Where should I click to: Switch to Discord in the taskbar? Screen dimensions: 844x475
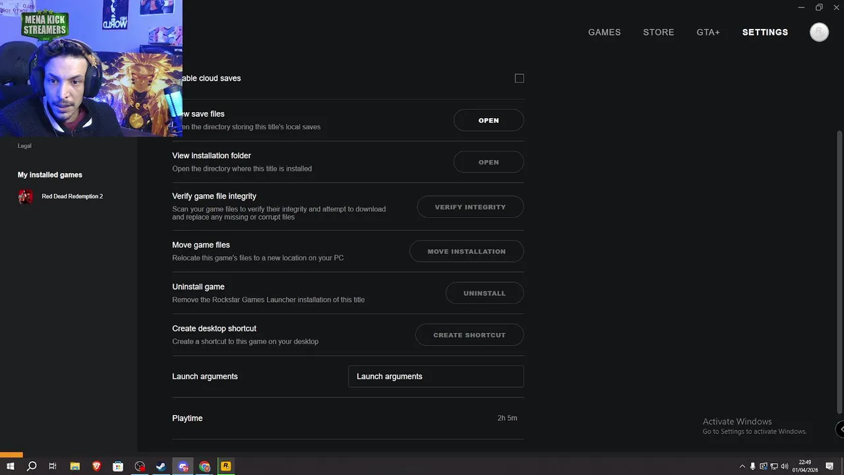(x=183, y=466)
